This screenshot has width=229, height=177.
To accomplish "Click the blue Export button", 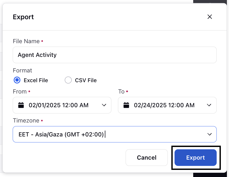I will coord(196,158).
